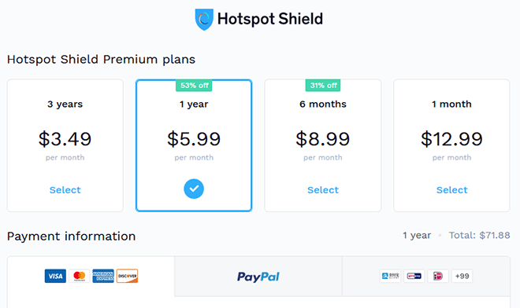
Task: Click the Hotspot Shield shield logo
Action: coord(204,19)
